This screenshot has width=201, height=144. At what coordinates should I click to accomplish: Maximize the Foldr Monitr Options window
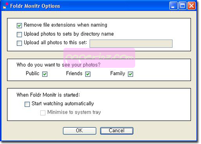click(x=182, y=6)
